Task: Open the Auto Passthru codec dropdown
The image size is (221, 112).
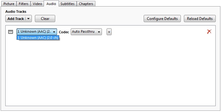Action: 86,32
